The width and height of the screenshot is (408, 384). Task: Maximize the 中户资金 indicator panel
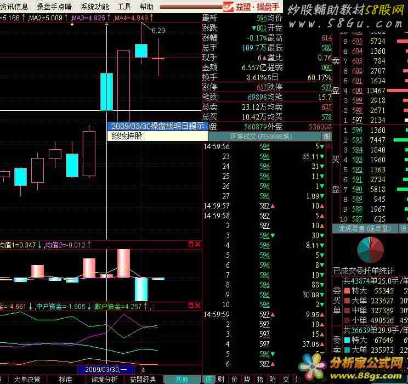191,306
